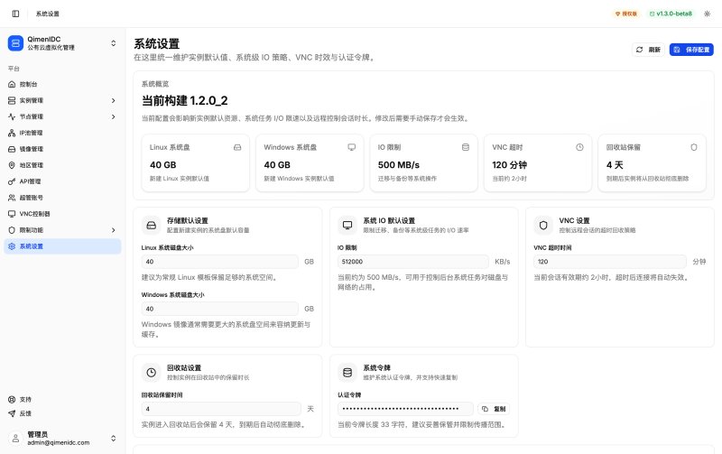Click the 刷新 refresh button
The height and width of the screenshot is (454, 722).
(x=648, y=50)
